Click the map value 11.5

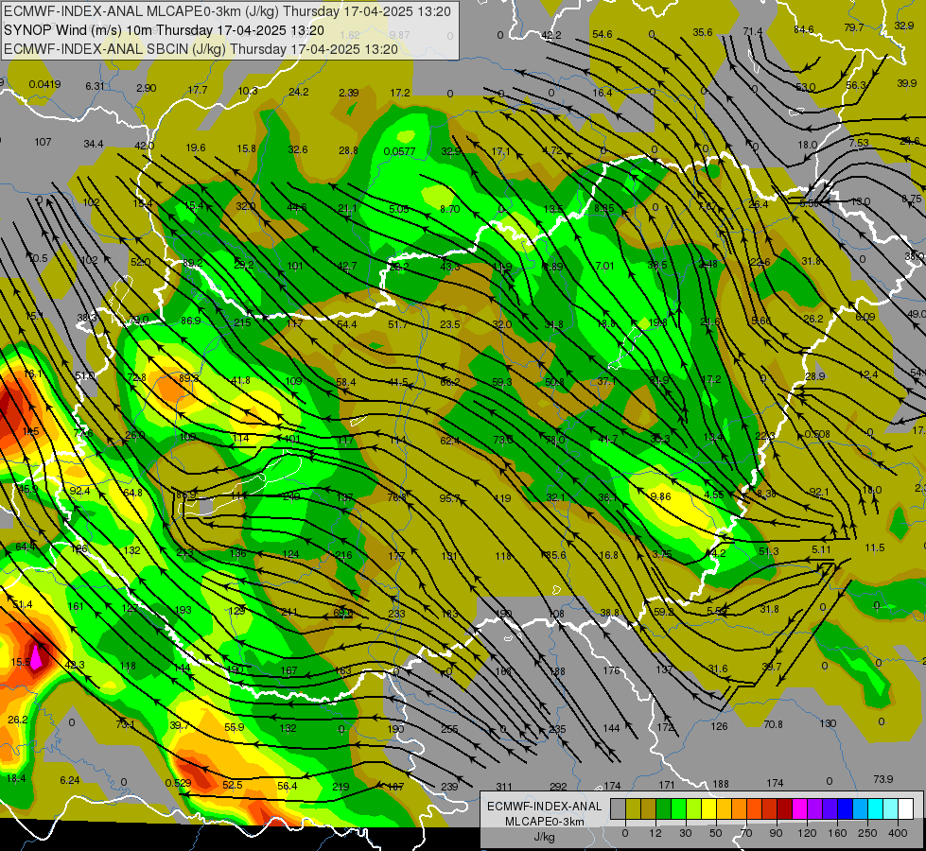[x=875, y=548]
